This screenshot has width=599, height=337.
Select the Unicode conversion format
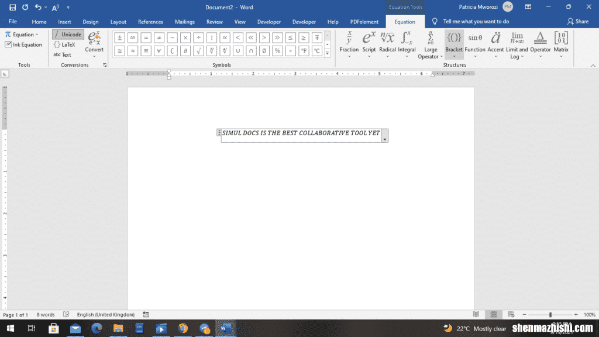[x=68, y=35]
